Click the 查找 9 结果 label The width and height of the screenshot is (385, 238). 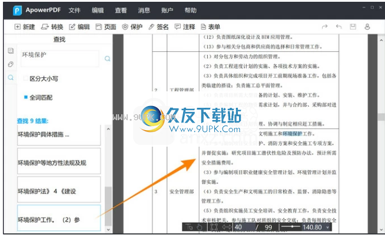point(32,121)
